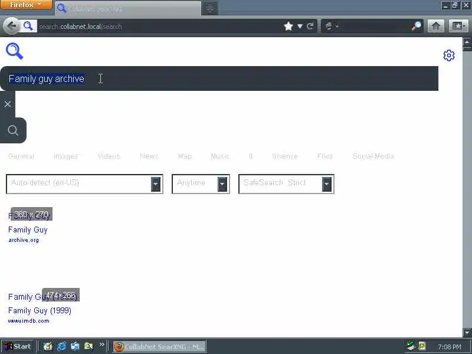Clear the search query with X

(8, 104)
